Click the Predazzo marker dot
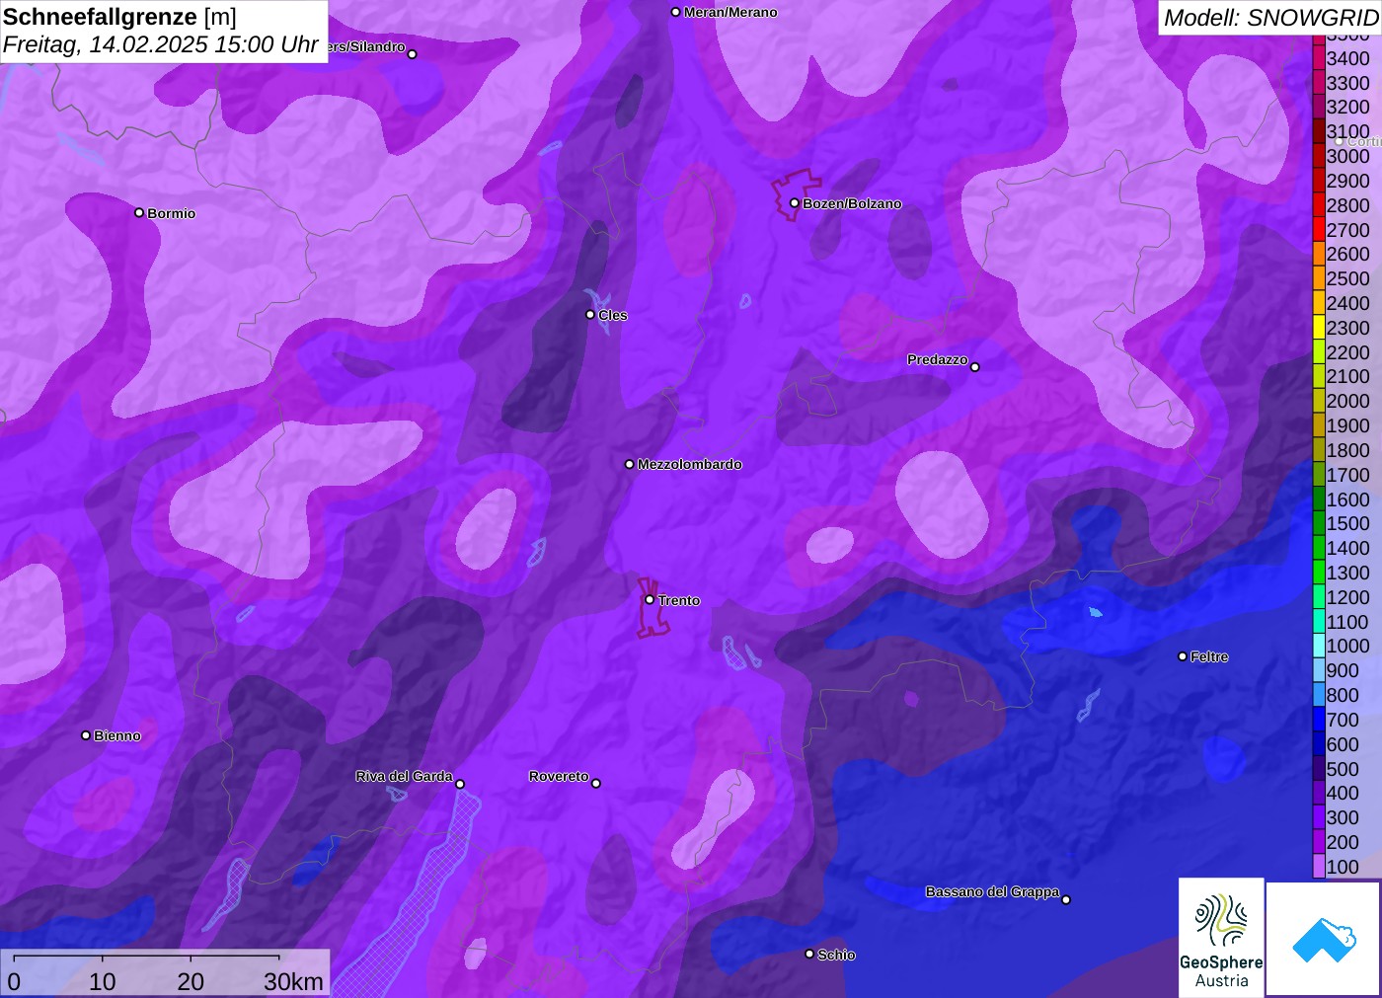1382x998 pixels. click(975, 367)
